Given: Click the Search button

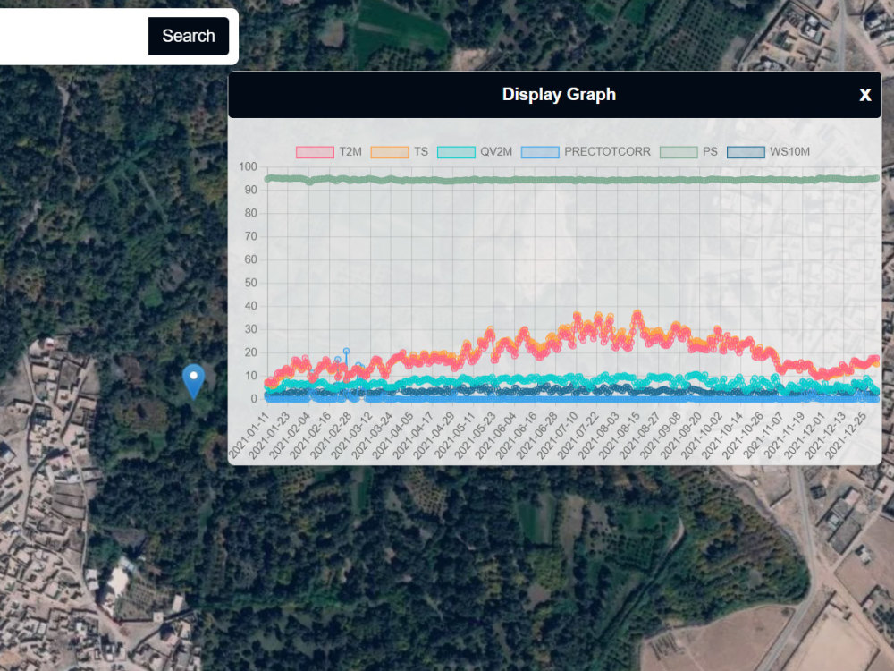Looking at the screenshot, I should 189,36.
